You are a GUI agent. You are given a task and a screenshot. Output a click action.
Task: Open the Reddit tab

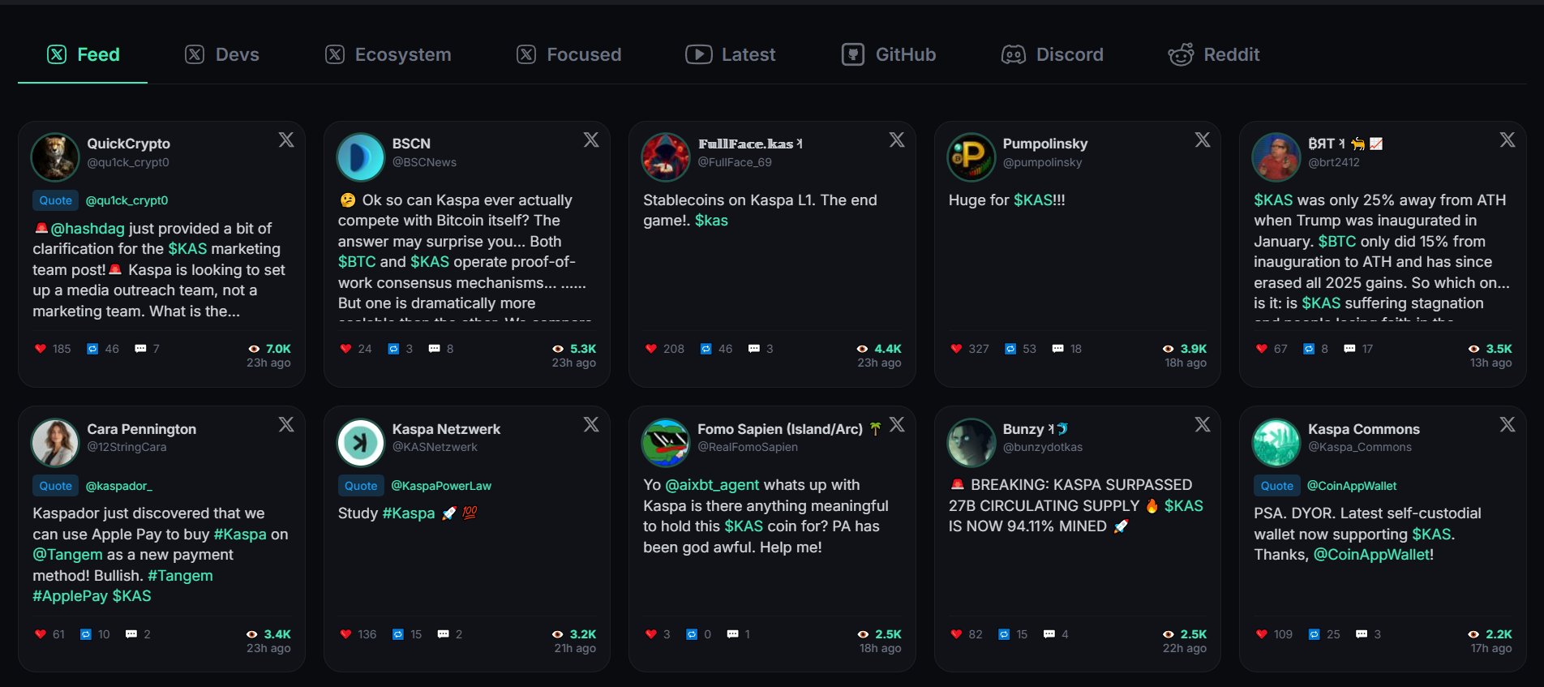pyautogui.click(x=1214, y=54)
